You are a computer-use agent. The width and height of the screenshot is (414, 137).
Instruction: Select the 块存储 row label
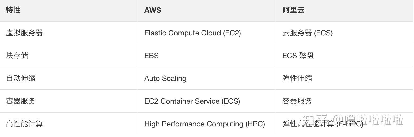tap(17, 56)
